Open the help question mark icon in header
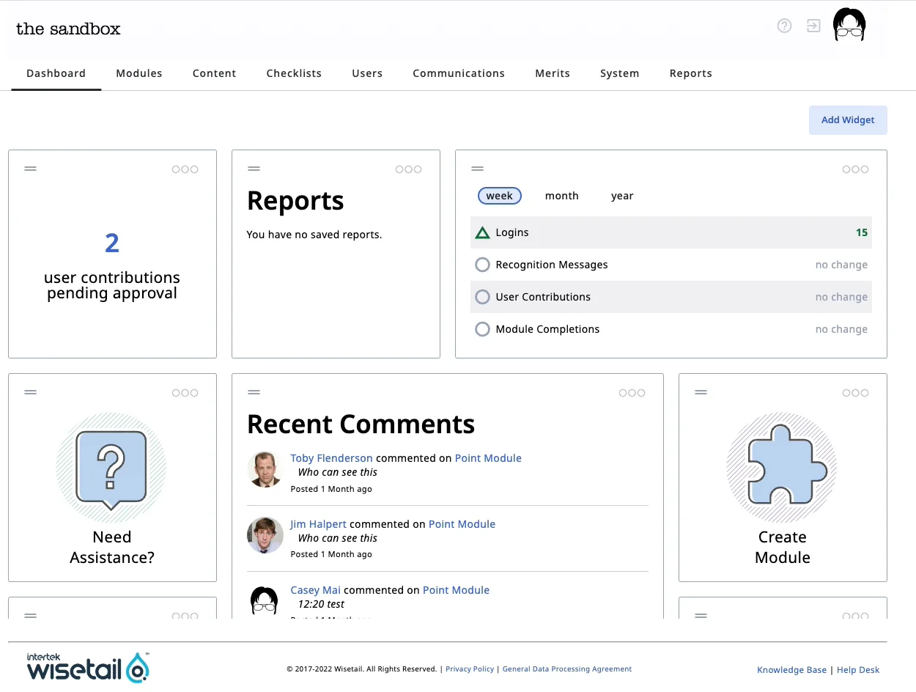Screen dimensions: 916x692 [784, 26]
